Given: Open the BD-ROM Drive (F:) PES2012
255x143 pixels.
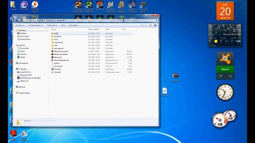Looking at the screenshot, I should tap(30, 78).
